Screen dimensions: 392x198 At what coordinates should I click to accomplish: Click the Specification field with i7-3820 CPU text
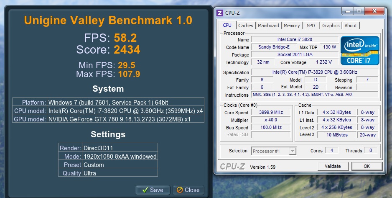[x=315, y=72]
